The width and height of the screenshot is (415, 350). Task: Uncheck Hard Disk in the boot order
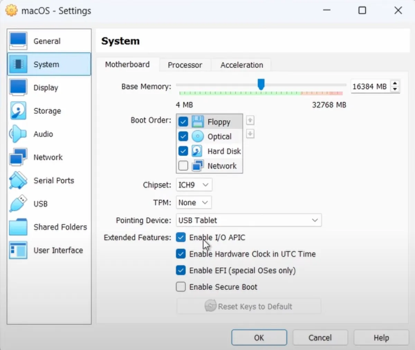[x=183, y=151]
